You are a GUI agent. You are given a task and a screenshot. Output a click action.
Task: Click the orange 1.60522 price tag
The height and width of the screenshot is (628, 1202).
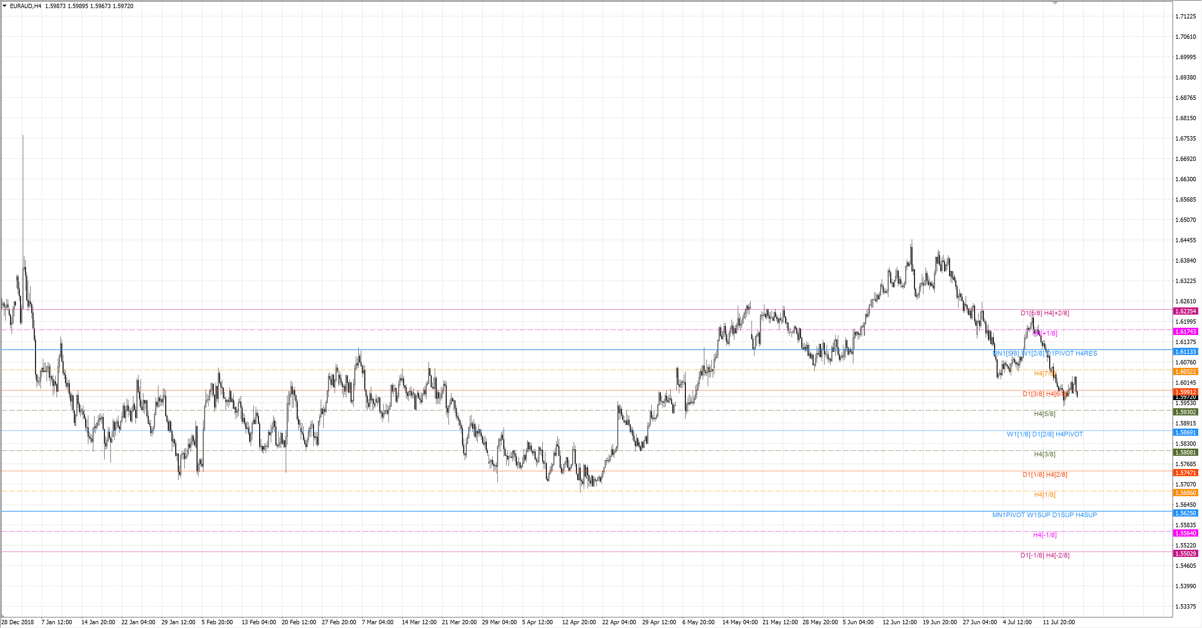(x=1185, y=372)
